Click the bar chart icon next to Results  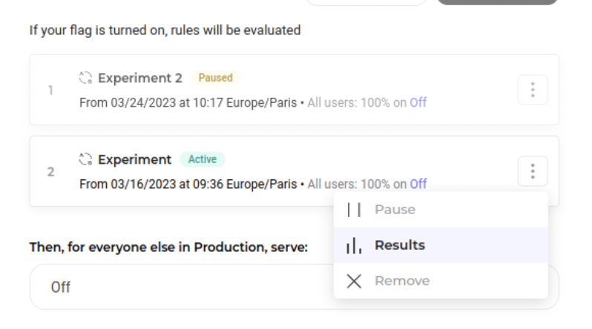point(354,245)
